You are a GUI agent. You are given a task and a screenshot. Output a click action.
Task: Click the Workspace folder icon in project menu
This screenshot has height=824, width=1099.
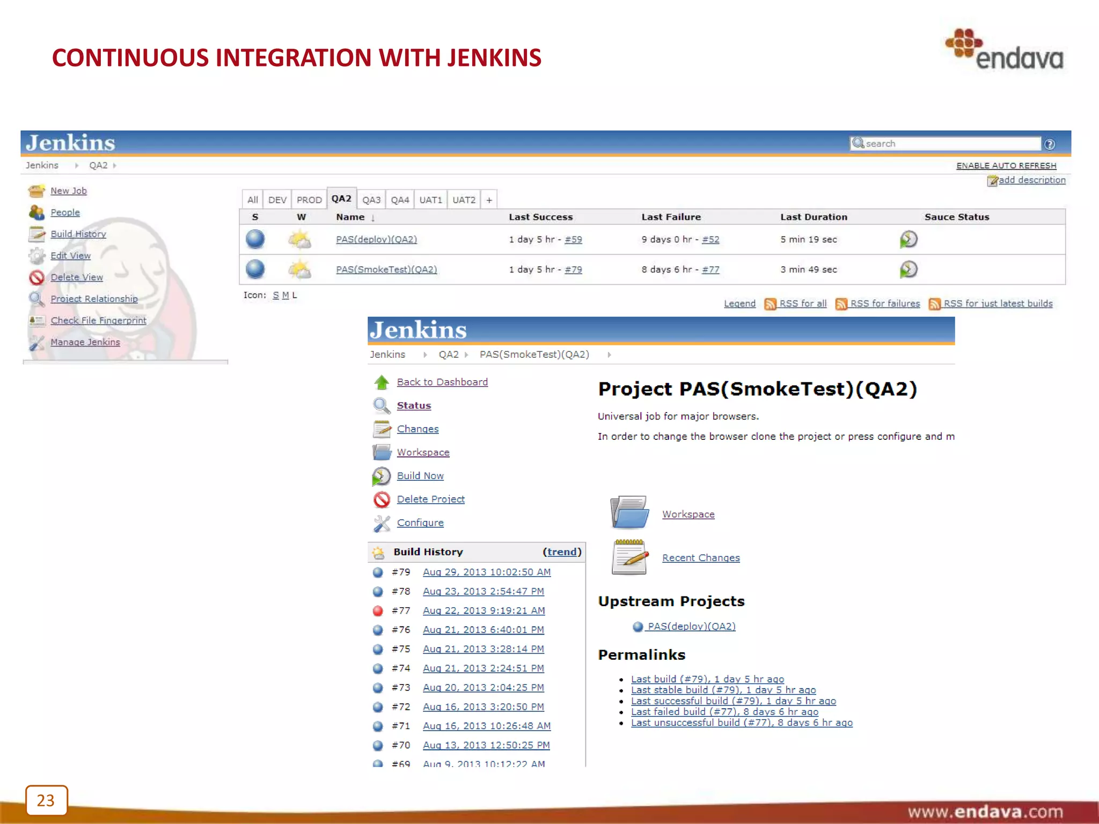point(382,452)
